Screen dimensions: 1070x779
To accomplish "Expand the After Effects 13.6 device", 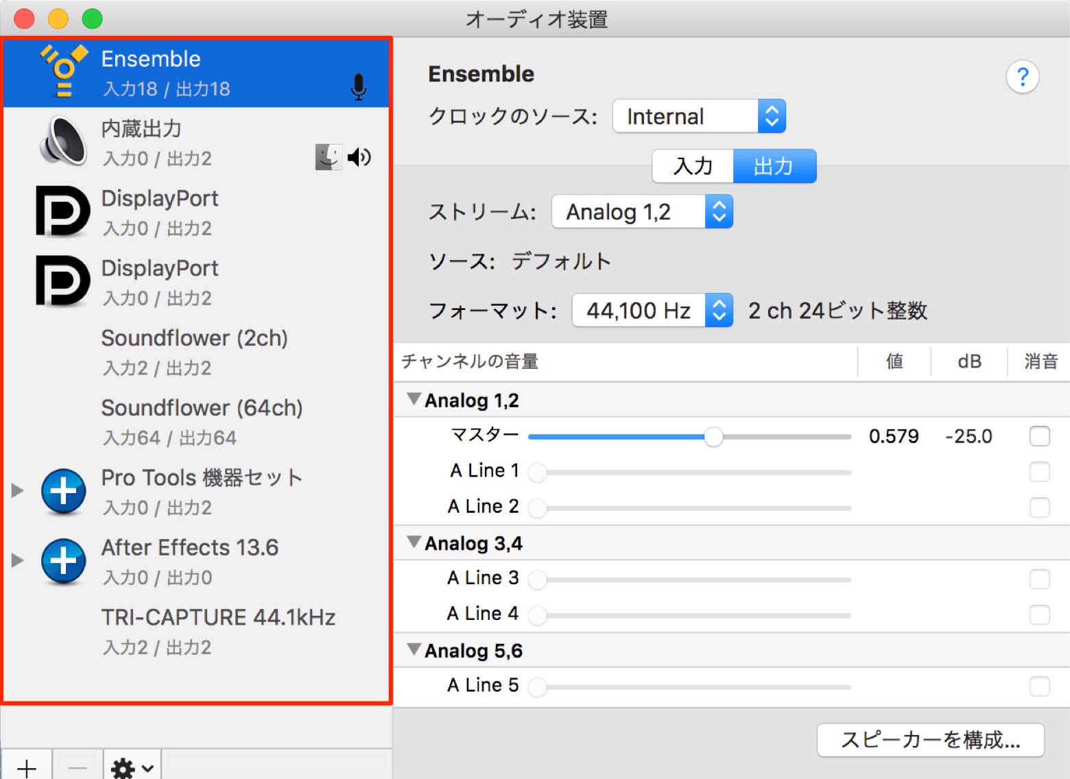I will click(x=18, y=560).
